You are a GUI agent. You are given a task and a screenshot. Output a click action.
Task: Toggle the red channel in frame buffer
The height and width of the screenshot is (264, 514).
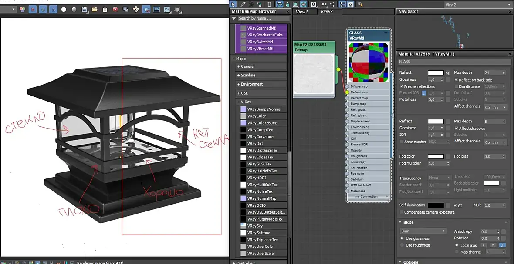tap(33, 10)
